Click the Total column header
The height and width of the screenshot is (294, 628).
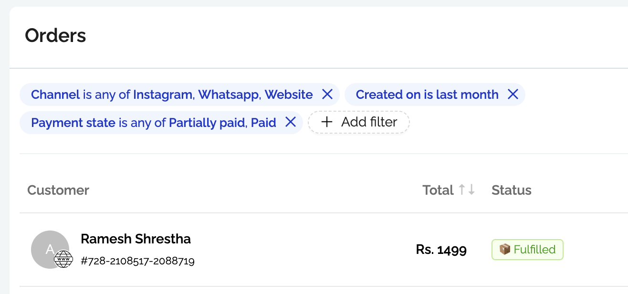tap(438, 190)
